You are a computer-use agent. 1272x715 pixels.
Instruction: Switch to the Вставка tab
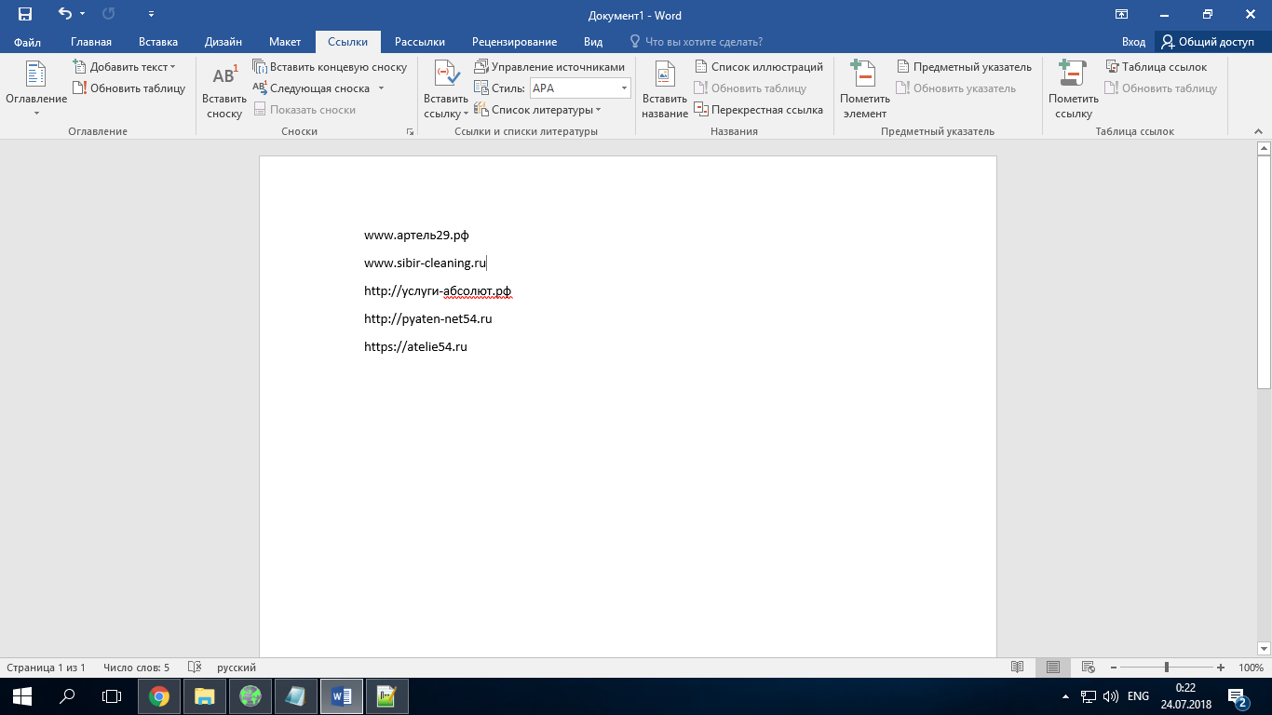pyautogui.click(x=158, y=42)
